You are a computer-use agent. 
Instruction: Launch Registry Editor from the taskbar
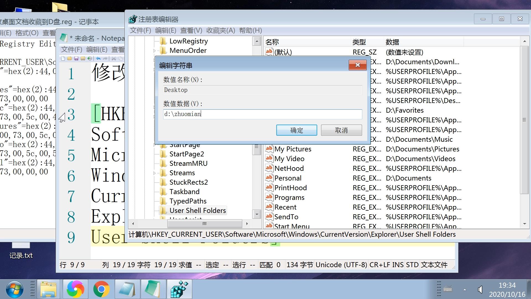(179, 289)
